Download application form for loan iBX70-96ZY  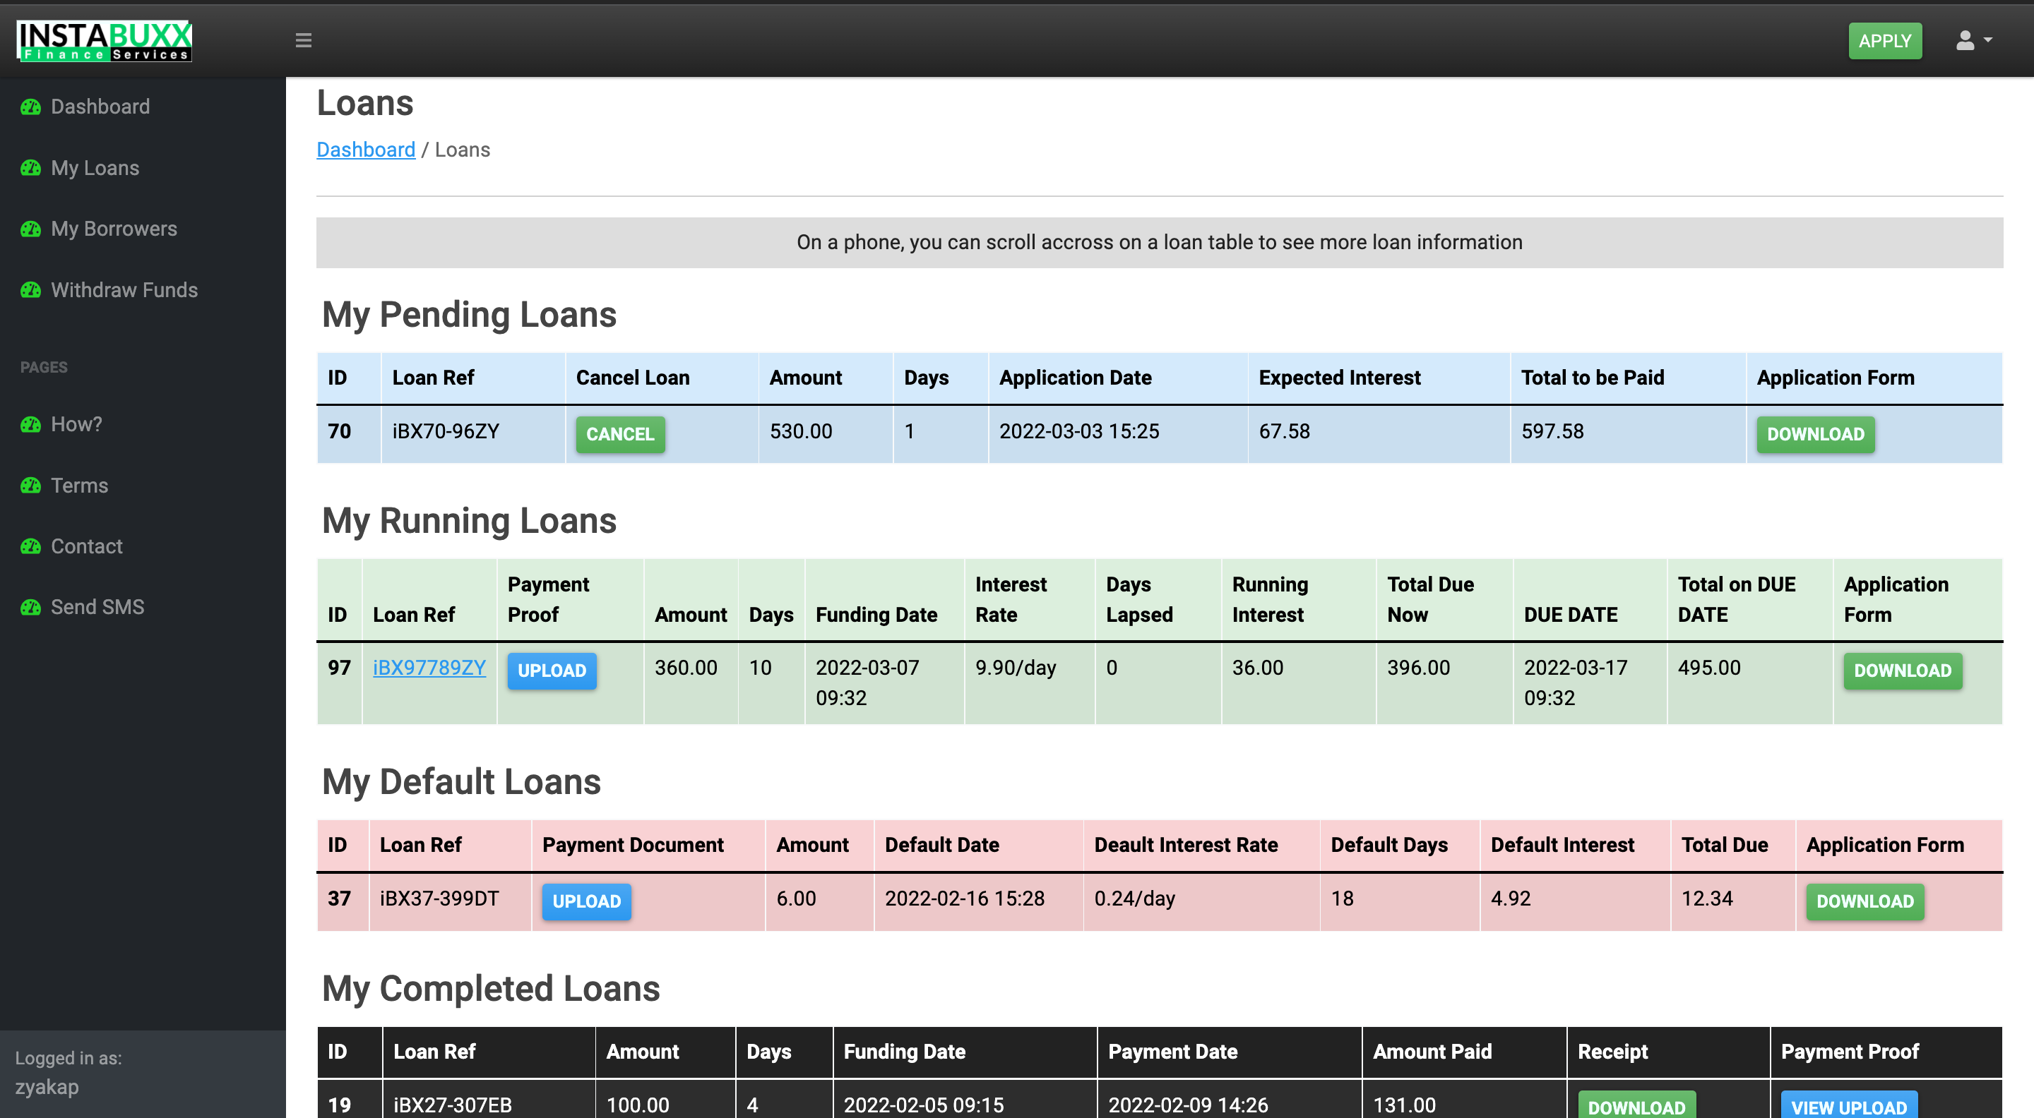[1815, 434]
